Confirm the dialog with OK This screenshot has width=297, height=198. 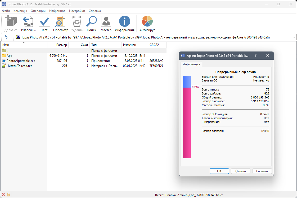[219, 171]
